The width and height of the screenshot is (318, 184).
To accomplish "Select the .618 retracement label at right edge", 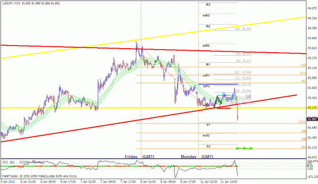I will (x=303, y=65).
